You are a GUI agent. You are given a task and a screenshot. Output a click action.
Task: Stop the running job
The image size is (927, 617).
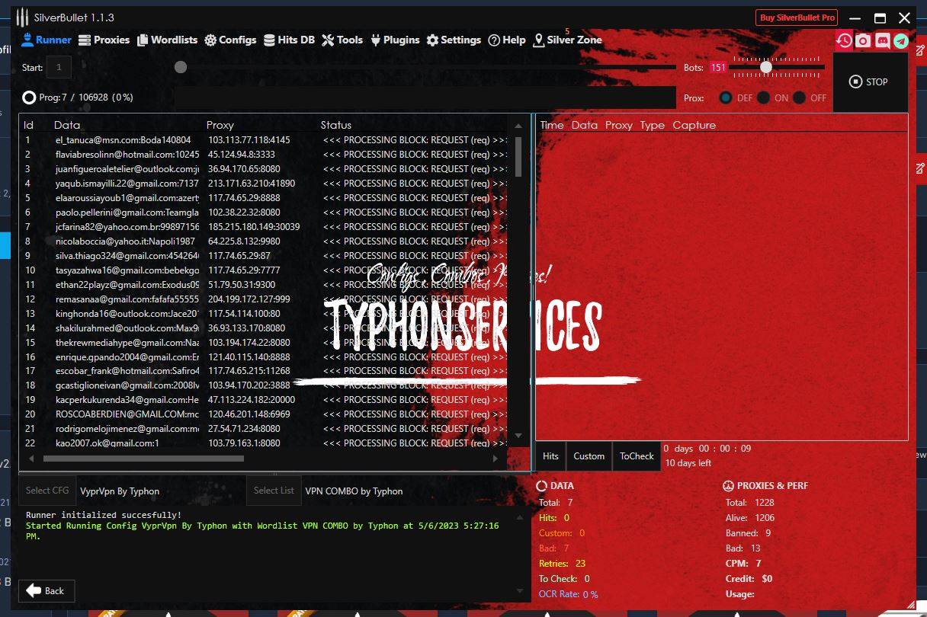(x=869, y=82)
